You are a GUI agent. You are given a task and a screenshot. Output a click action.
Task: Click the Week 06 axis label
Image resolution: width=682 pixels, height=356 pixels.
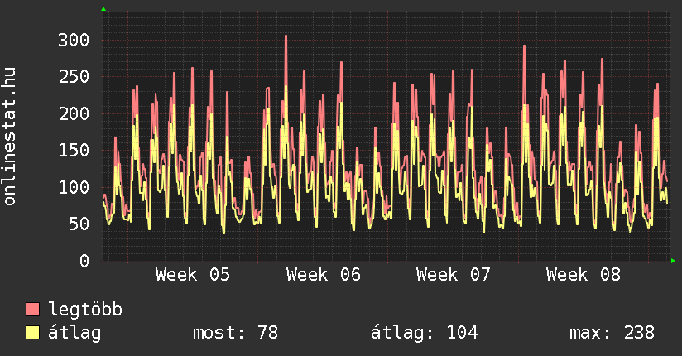324,275
